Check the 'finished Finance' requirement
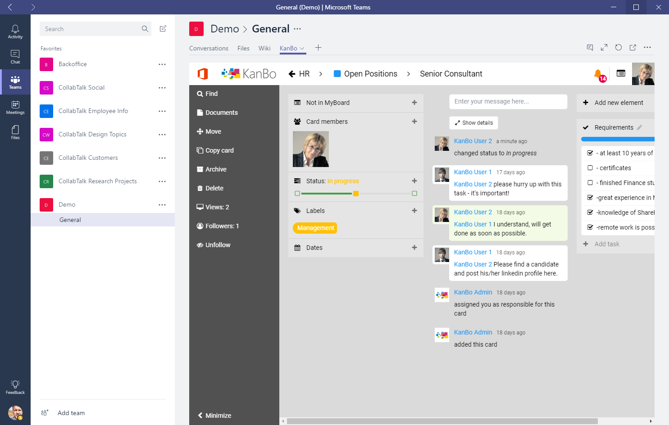Screen dimensions: 669x425 click(590, 182)
